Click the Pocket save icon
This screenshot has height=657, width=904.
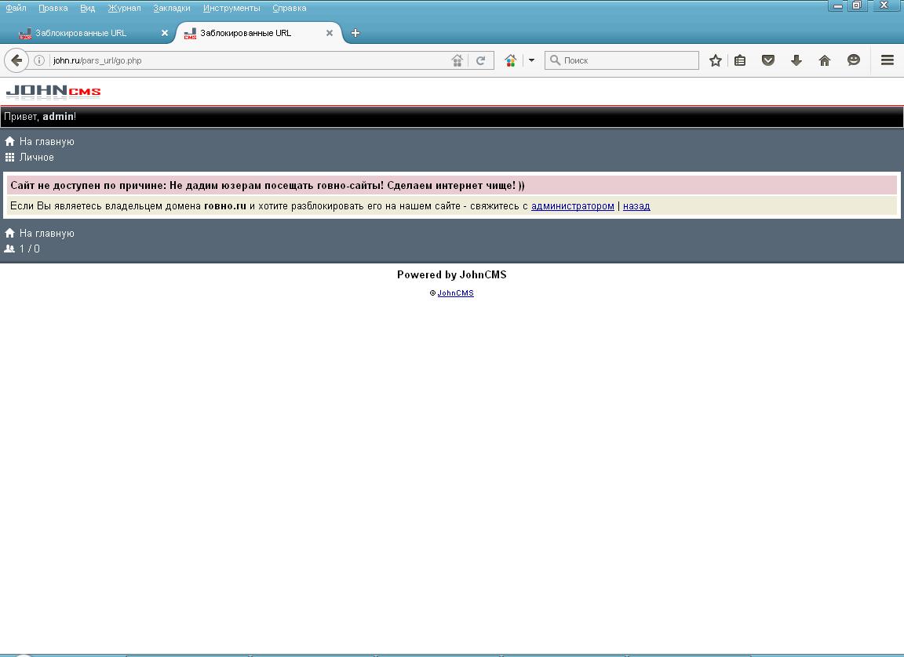[768, 60]
